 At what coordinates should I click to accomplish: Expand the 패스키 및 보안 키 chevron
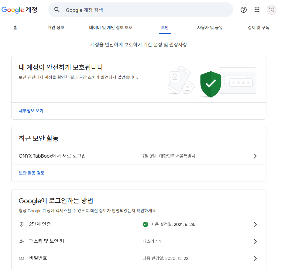click(x=255, y=241)
